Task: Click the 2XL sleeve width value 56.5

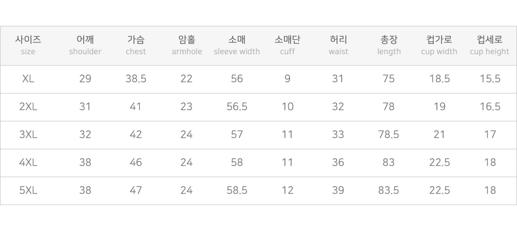Action: 237,107
